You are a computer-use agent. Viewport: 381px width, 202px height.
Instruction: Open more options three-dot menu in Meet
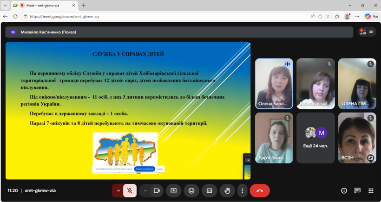[242, 190]
